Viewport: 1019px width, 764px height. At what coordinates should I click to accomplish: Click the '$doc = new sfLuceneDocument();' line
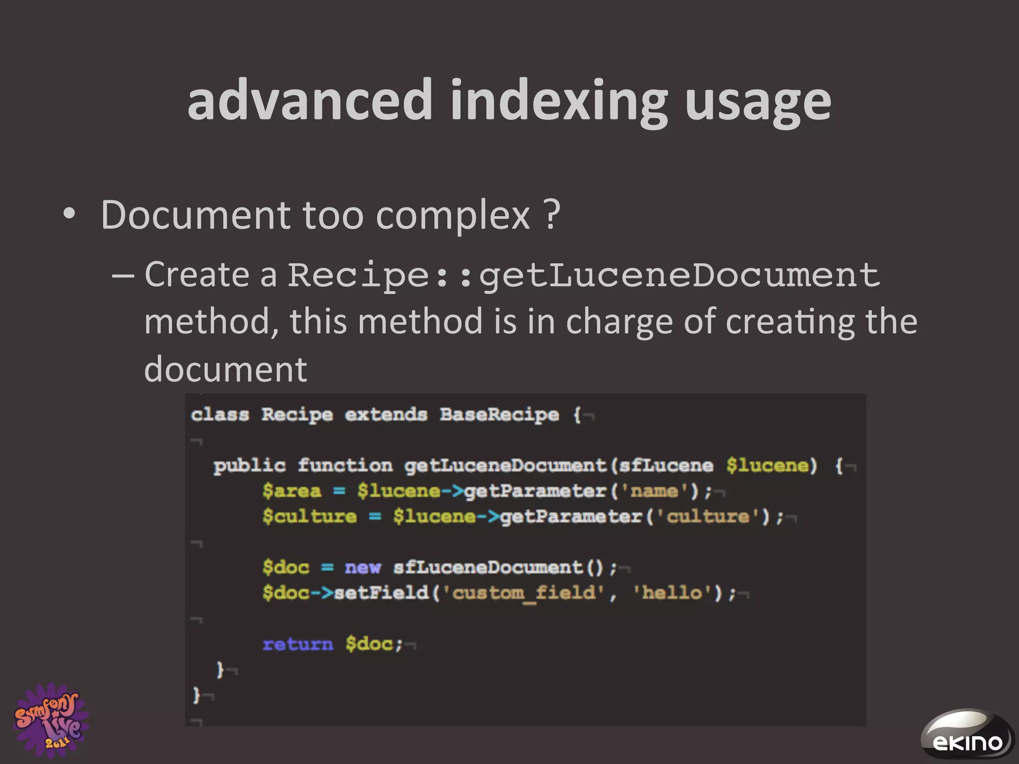tap(439, 568)
